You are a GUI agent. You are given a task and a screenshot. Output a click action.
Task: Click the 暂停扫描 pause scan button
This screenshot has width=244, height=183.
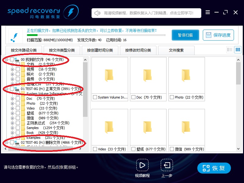tap(185, 35)
